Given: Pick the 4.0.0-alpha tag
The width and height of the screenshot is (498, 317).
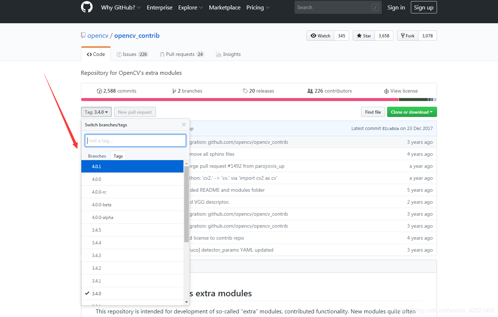Looking at the screenshot, I should (x=133, y=217).
